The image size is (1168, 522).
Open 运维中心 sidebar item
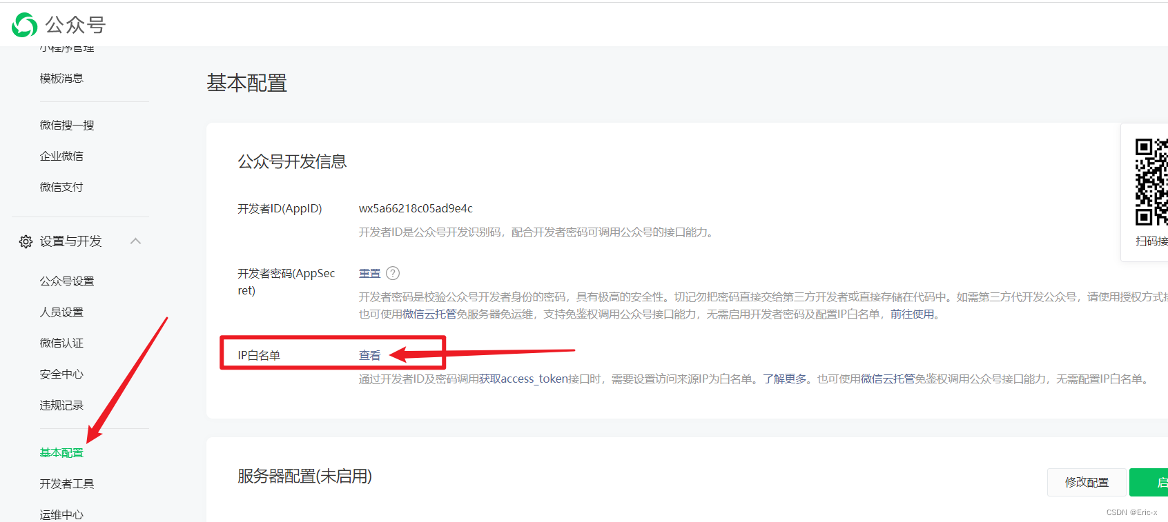pos(61,514)
